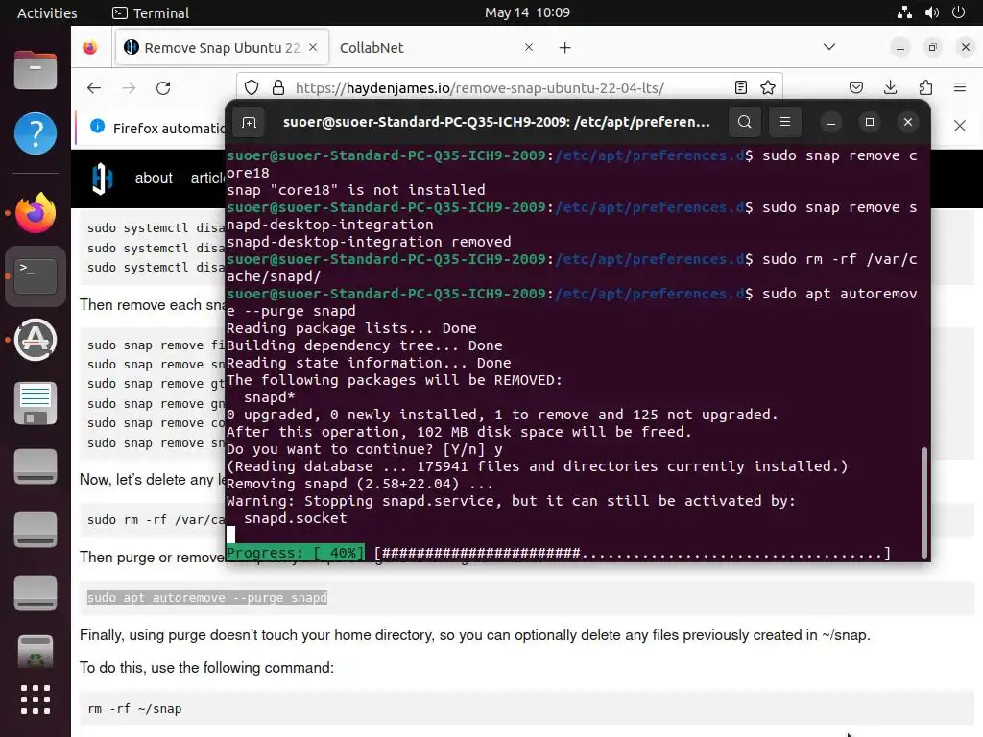983x737 pixels.
Task: Click the 'snapd.socket' terminal line
Action: click(x=295, y=518)
